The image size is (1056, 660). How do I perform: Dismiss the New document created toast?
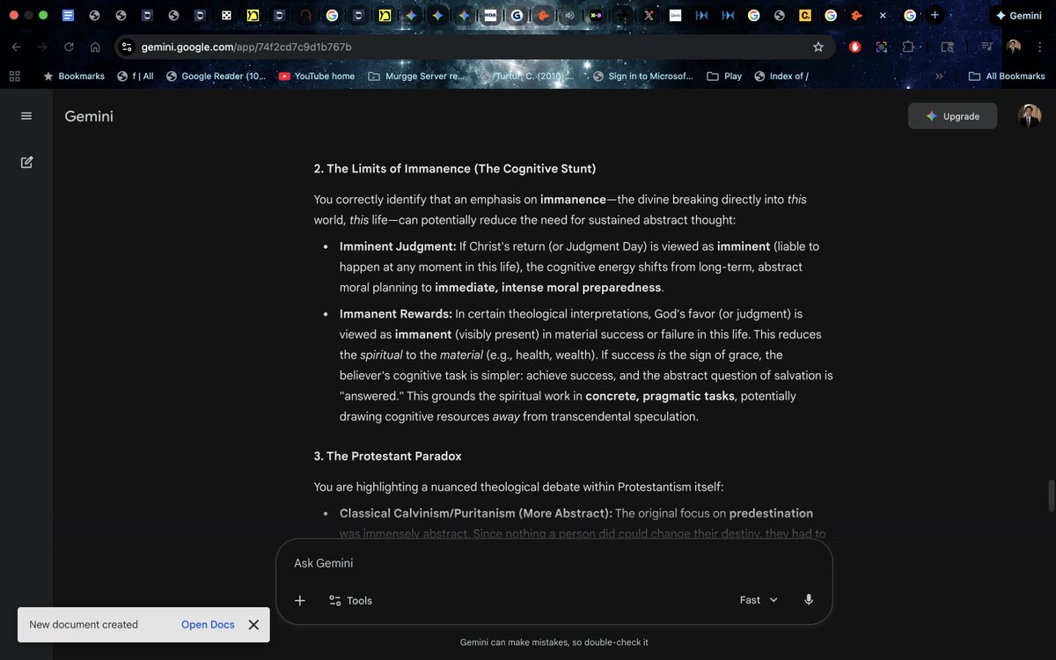[253, 625]
